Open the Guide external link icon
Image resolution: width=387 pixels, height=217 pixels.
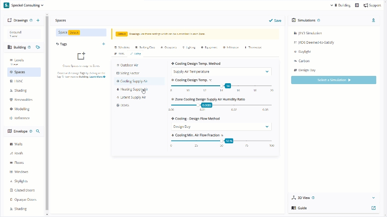373,208
